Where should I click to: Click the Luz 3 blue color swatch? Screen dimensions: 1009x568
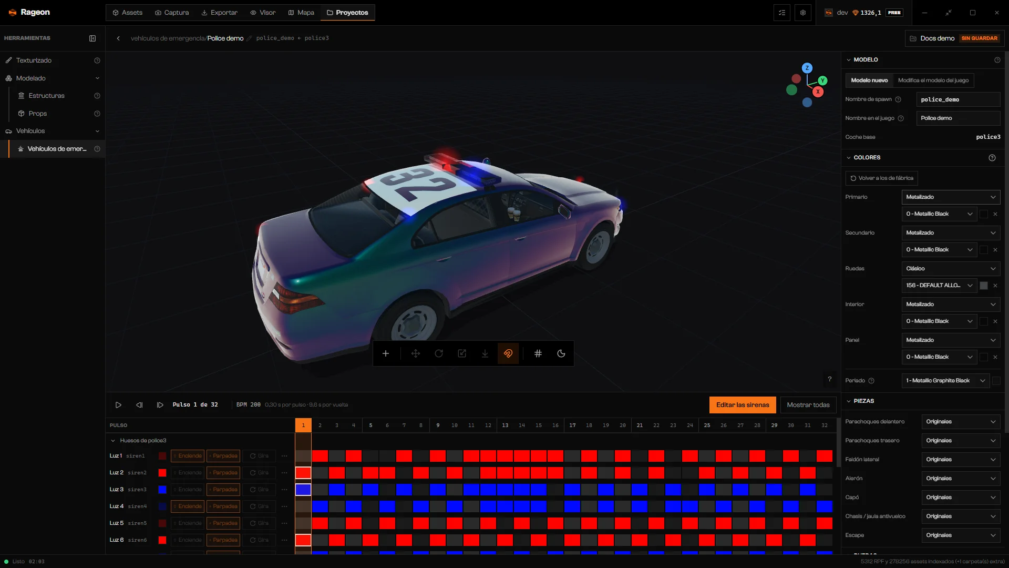pyautogui.click(x=162, y=490)
